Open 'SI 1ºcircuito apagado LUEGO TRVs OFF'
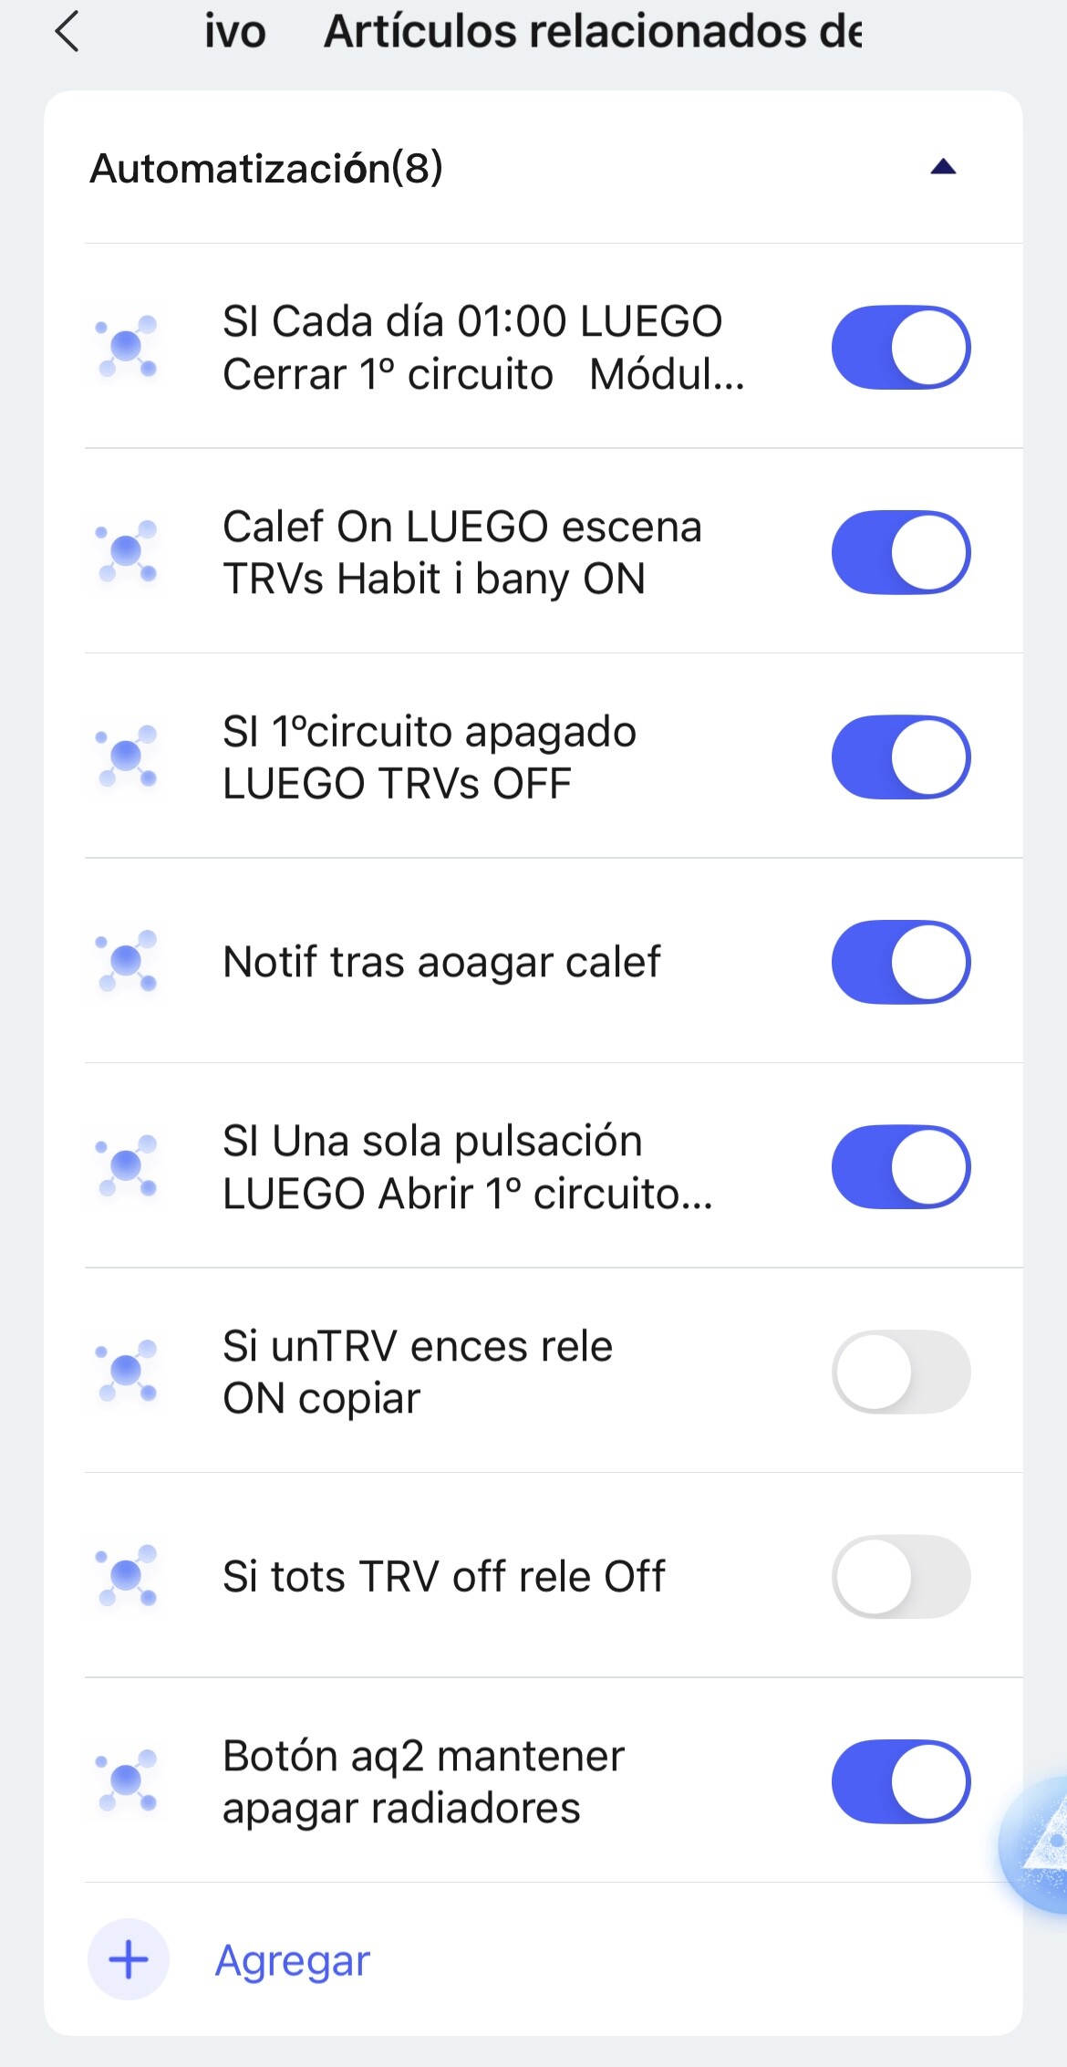Screen dimensions: 1067x2067 pos(430,757)
